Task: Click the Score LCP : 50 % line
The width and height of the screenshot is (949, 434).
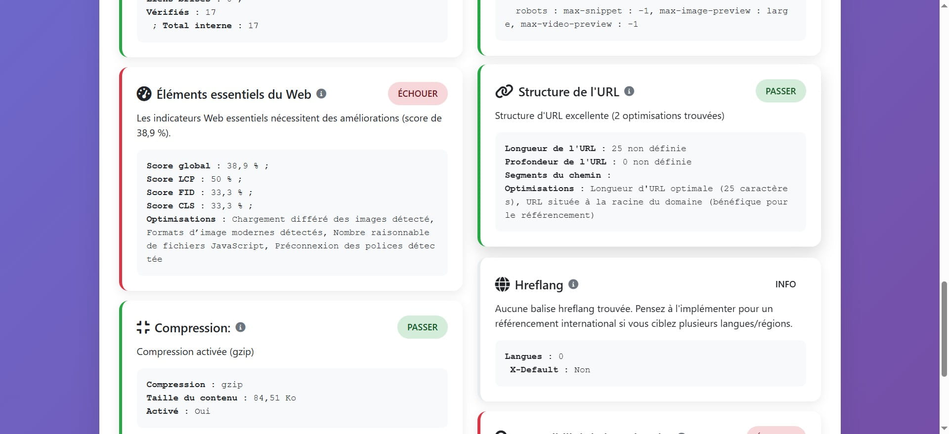Action: click(x=194, y=179)
